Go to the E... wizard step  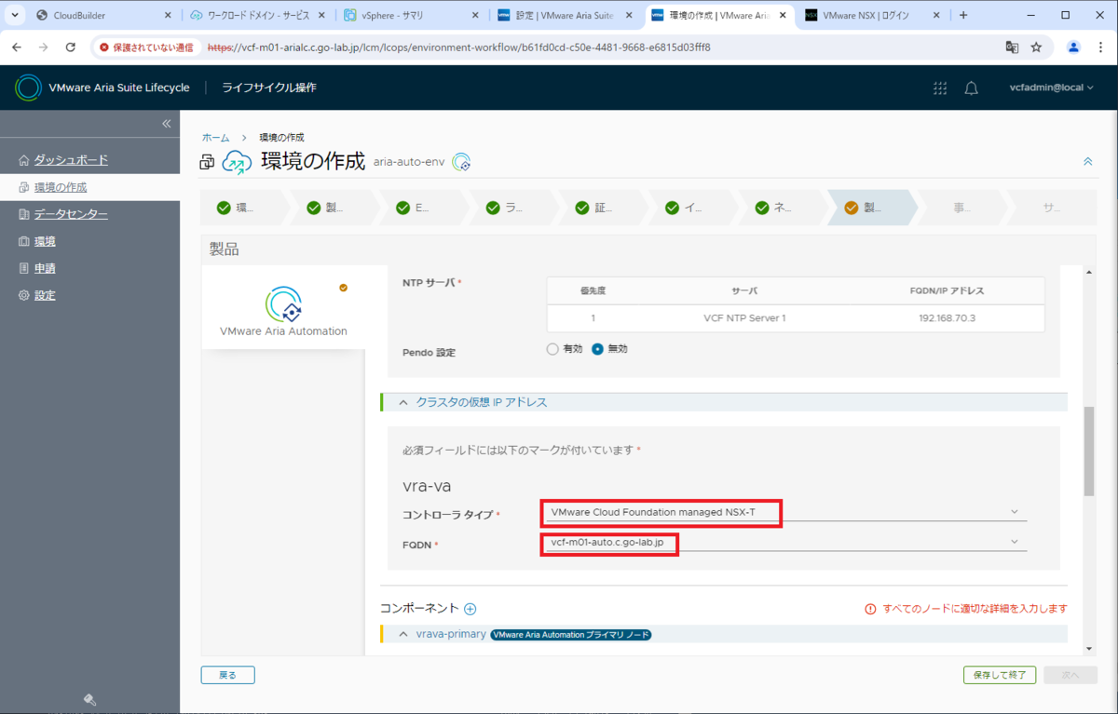coord(422,208)
